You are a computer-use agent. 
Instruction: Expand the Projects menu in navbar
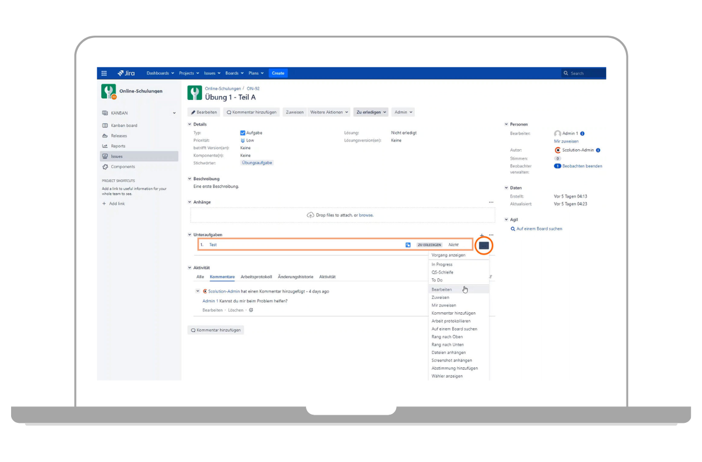click(x=188, y=73)
